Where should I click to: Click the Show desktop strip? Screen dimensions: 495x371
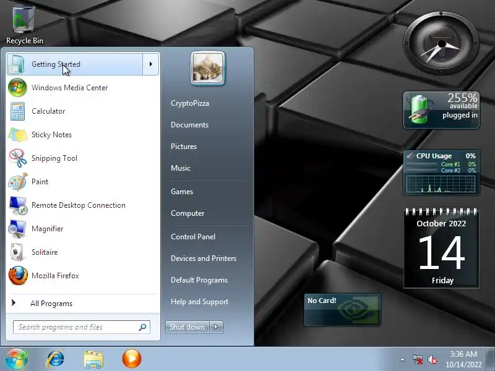click(490, 359)
